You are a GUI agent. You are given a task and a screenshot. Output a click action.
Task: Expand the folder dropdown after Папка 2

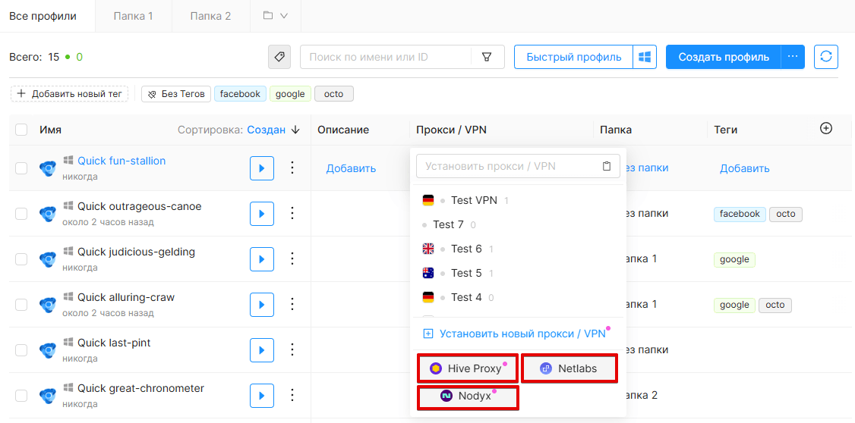pos(276,16)
